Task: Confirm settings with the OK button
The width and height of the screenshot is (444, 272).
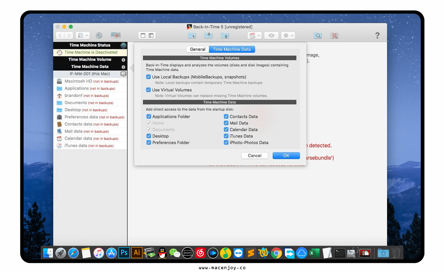Action: coord(286,156)
